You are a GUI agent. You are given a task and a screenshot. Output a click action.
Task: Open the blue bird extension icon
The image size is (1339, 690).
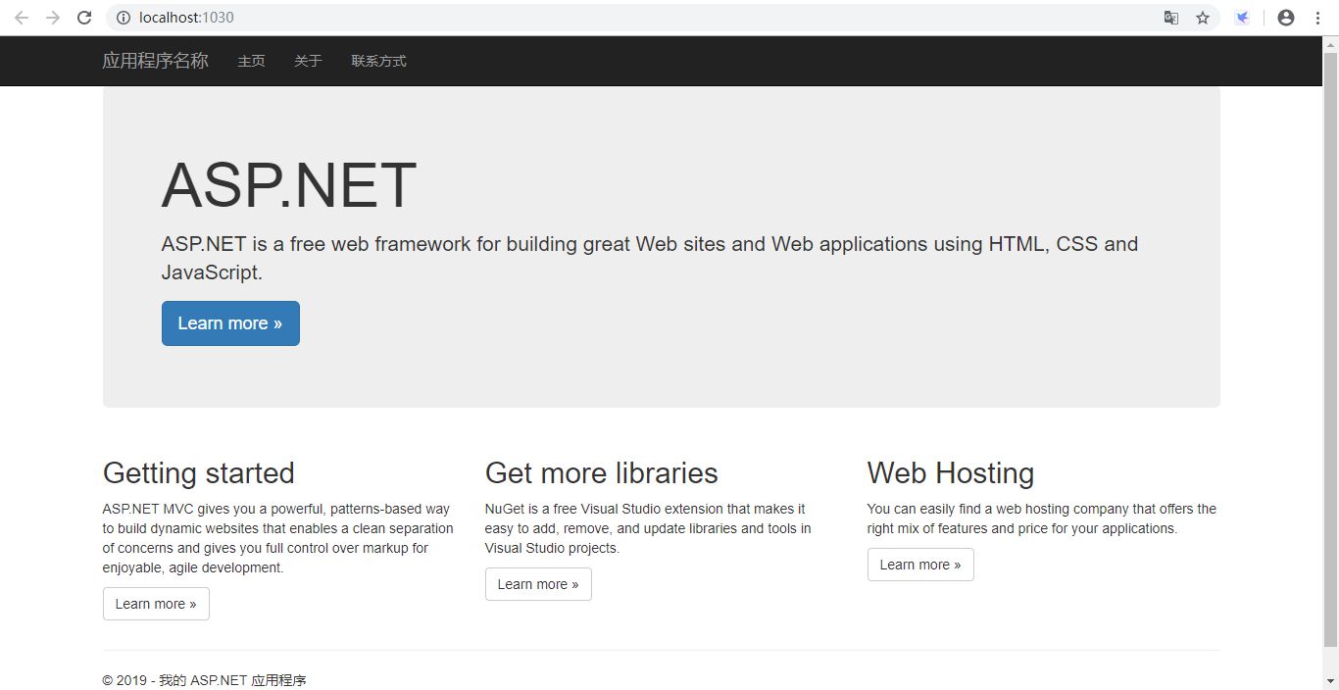(1242, 18)
